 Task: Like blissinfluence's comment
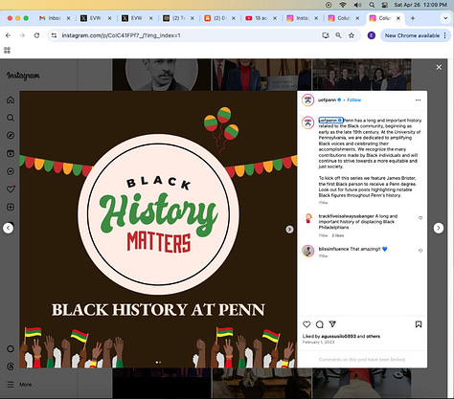point(420,251)
